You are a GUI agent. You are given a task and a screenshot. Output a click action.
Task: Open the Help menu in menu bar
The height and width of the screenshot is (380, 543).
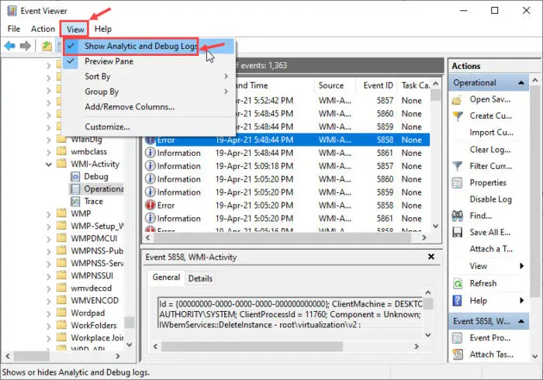pos(103,29)
